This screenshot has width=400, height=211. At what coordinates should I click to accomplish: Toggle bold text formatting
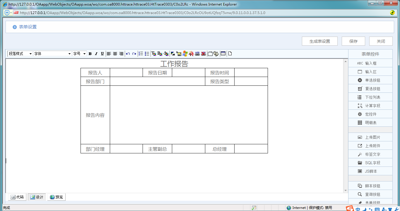click(90, 54)
